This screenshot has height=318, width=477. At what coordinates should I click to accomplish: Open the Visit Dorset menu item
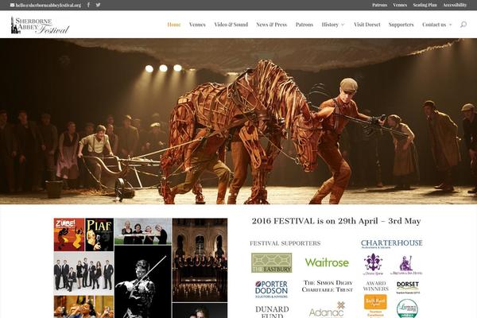[x=366, y=25]
